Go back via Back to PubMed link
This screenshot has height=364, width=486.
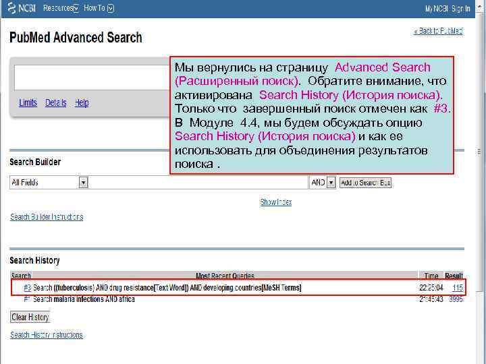(438, 31)
